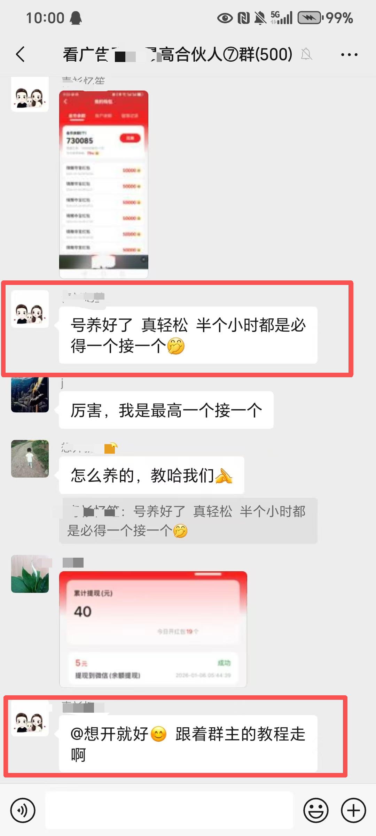Focus the message text input field
Viewport: 376px width, 836px height.
(x=169, y=810)
